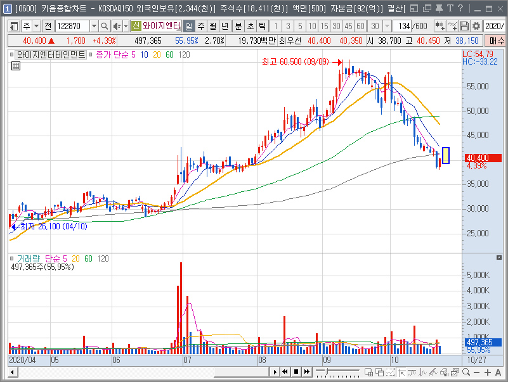
Task: Close the volume panel with the X icon
Action: click(x=499, y=257)
